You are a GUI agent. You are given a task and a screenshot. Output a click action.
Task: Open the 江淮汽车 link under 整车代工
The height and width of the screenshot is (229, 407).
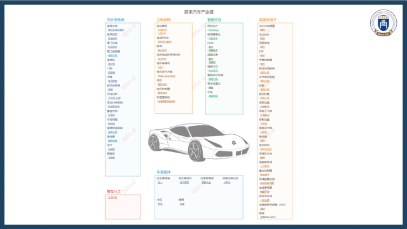tap(113, 198)
